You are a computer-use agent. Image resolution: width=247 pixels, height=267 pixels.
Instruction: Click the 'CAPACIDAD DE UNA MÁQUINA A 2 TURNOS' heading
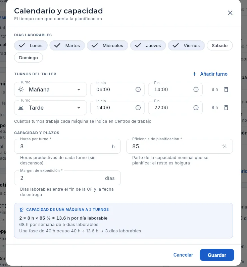(x=67, y=209)
